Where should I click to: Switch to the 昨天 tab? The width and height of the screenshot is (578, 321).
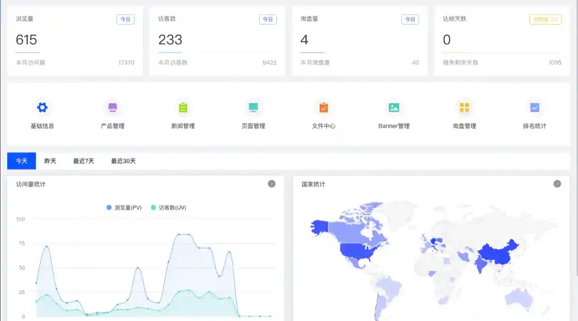(x=50, y=161)
